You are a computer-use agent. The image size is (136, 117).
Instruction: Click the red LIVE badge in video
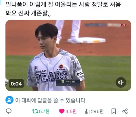(124, 25)
